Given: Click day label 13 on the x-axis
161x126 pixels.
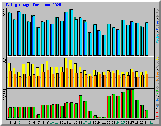Looking at the screenshot, I should (x=66, y=123).
